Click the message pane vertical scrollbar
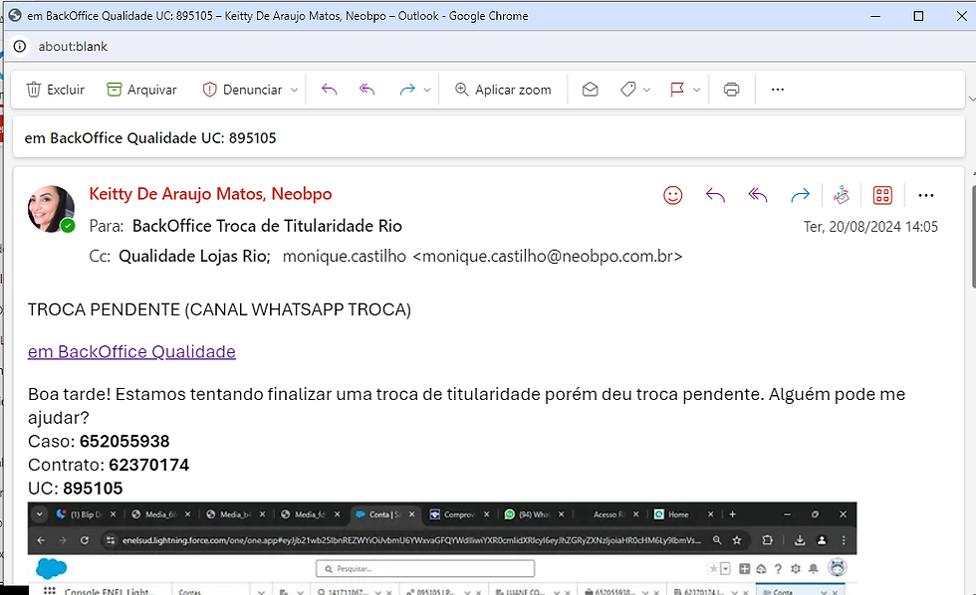976x595 pixels. click(x=972, y=236)
